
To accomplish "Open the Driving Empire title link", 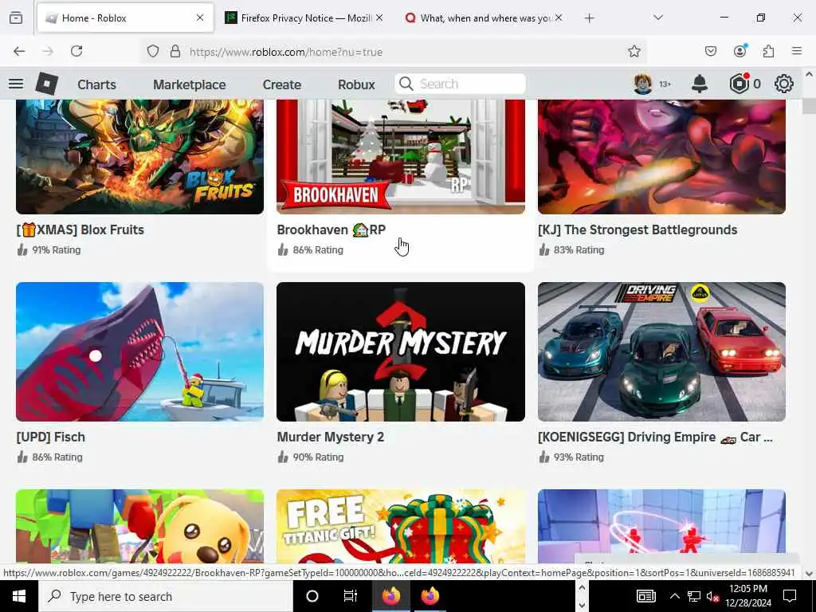I will point(655,437).
